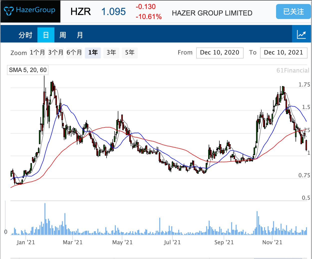Screen dimensions: 312x259
Task: Click the May '21 axis label
Action: point(122,242)
